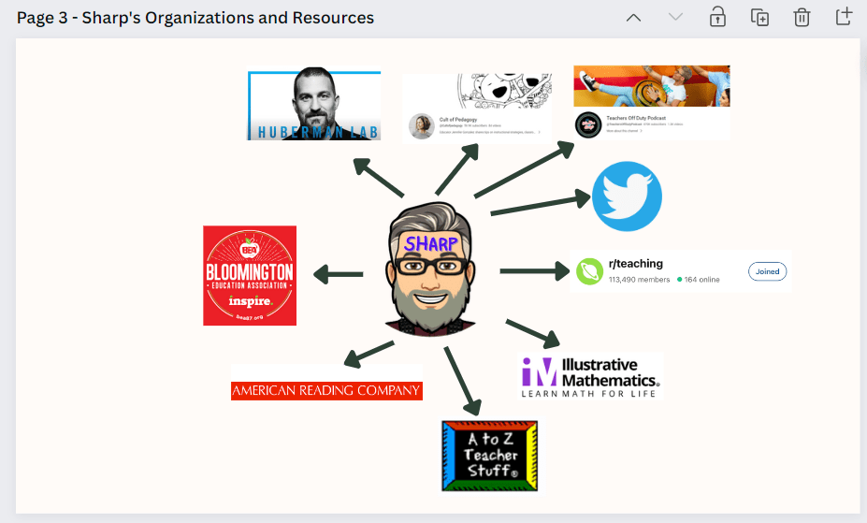Select the Sharp bitmoji avatar
Image resolution: width=867 pixels, height=523 pixels.
coord(430,269)
